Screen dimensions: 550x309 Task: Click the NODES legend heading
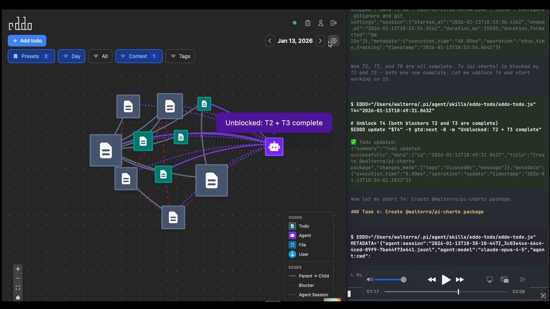[x=295, y=218]
